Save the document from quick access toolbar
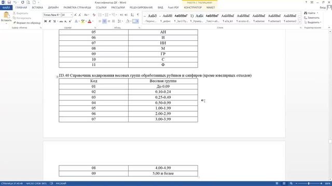Image resolution: width=332 pixels, height=186 pixels. 9,2
